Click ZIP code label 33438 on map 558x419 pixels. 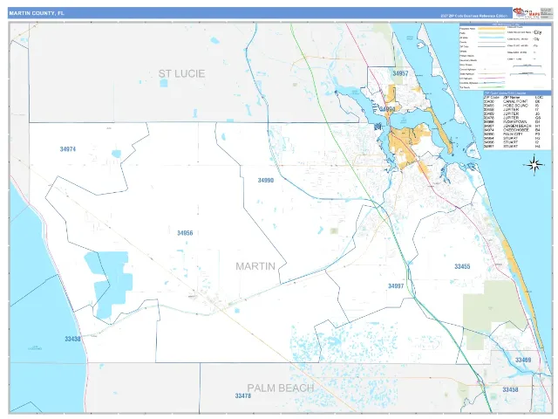coord(72,339)
